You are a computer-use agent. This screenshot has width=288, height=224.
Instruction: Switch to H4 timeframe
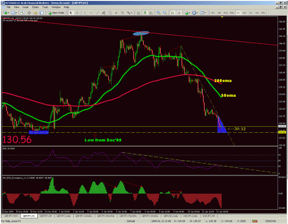244,13
